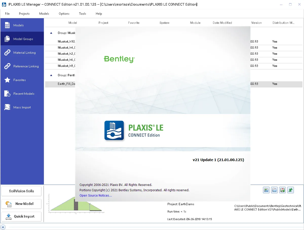This screenshot has height=230, width=304.
Task: Open the Tools menu
Action: [83, 14]
